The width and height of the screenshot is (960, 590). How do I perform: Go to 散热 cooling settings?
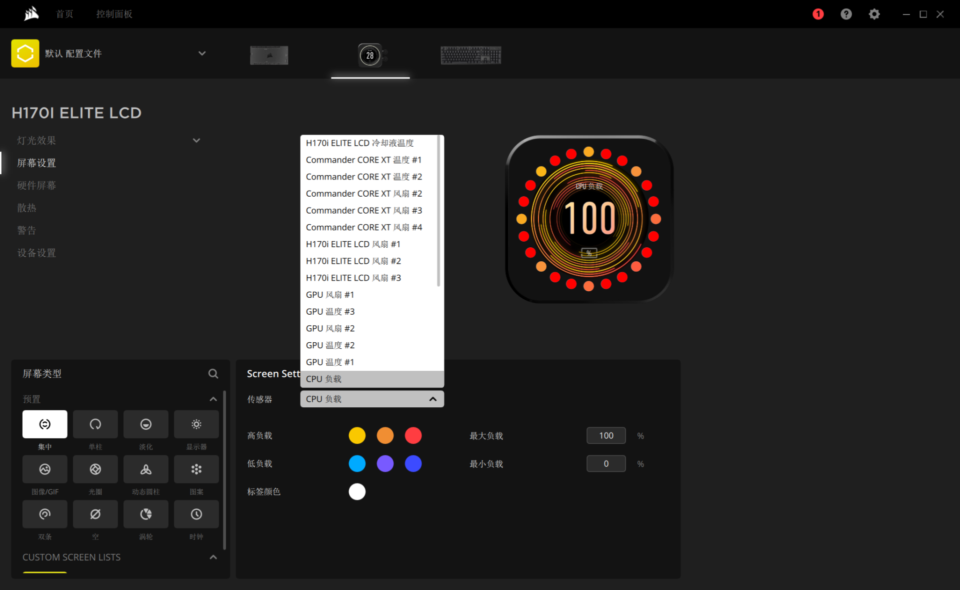(26, 208)
